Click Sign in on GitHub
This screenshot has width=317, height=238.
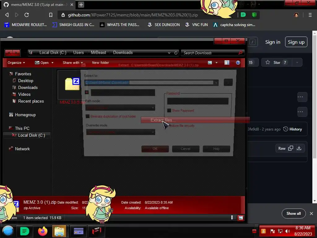coord(272,42)
